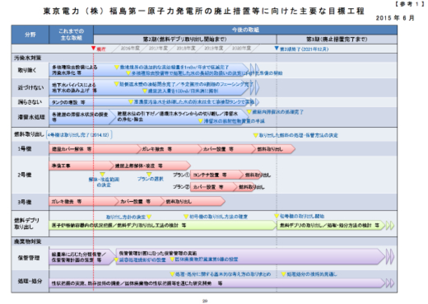Click the 分野 column header
428x304 pixels.
point(30,35)
